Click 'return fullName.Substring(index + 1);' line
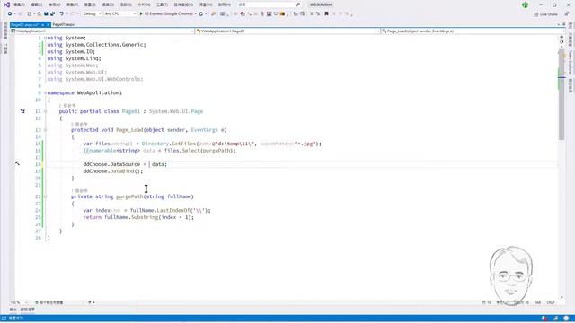Image resolution: width=575 pixels, height=323 pixels. (x=138, y=217)
